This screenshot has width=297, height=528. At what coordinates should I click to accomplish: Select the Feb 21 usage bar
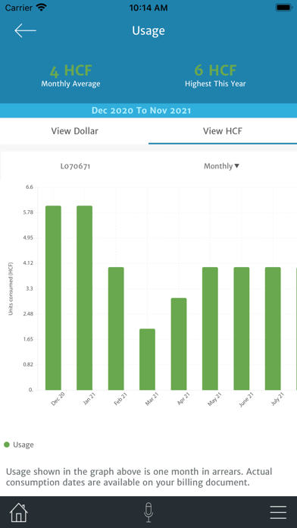(x=116, y=328)
